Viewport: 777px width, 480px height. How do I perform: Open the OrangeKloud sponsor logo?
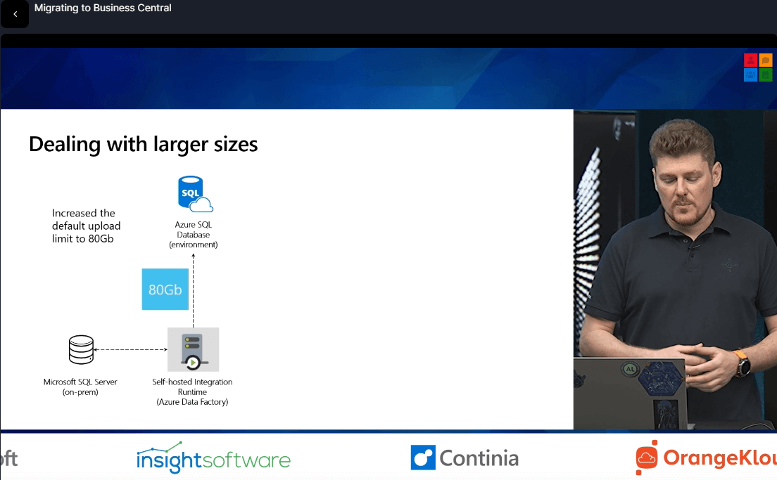tap(706, 458)
